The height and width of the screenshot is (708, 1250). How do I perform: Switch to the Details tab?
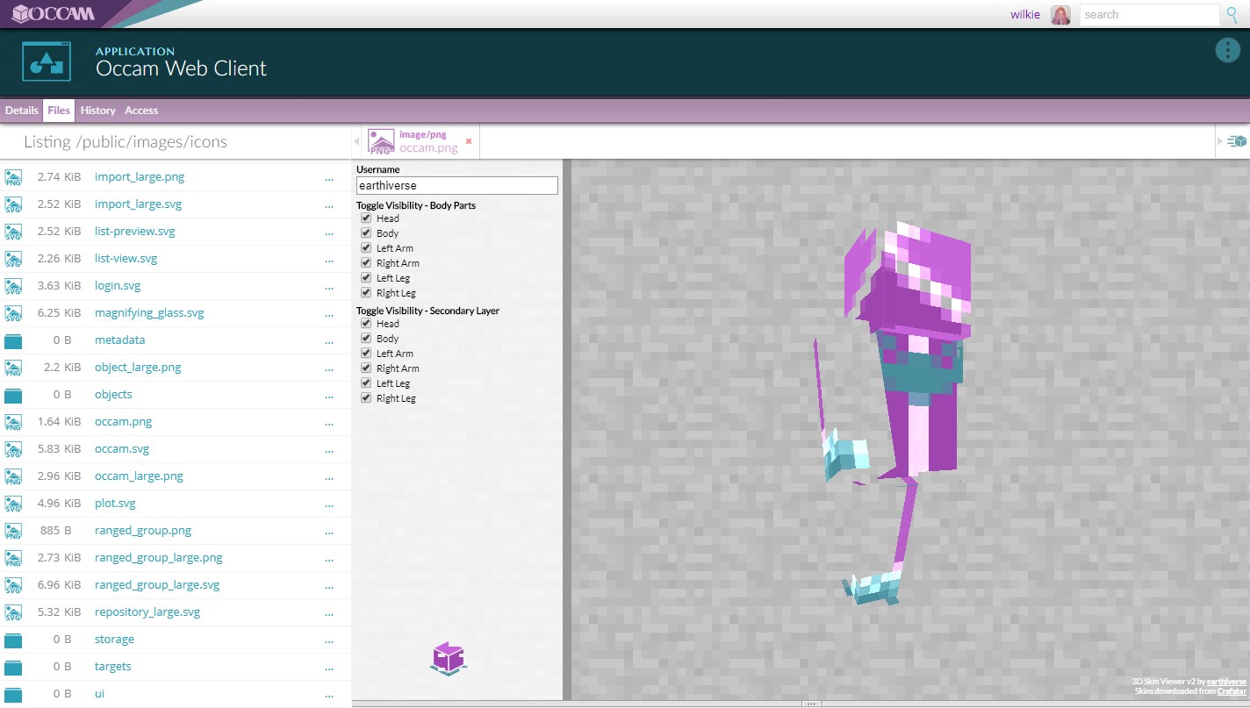pos(22,111)
